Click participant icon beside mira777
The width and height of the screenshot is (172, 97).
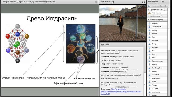click(x=149, y=75)
